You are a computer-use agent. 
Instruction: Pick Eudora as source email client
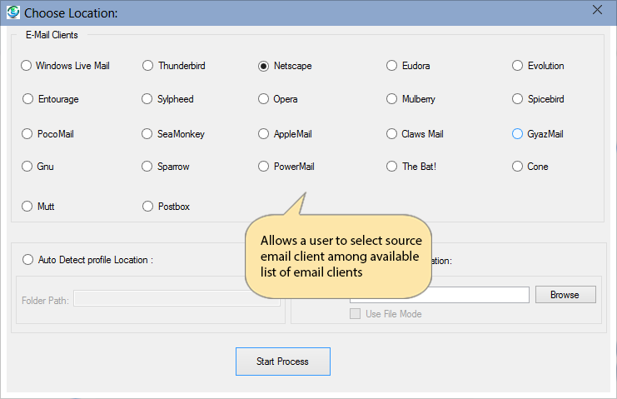392,66
